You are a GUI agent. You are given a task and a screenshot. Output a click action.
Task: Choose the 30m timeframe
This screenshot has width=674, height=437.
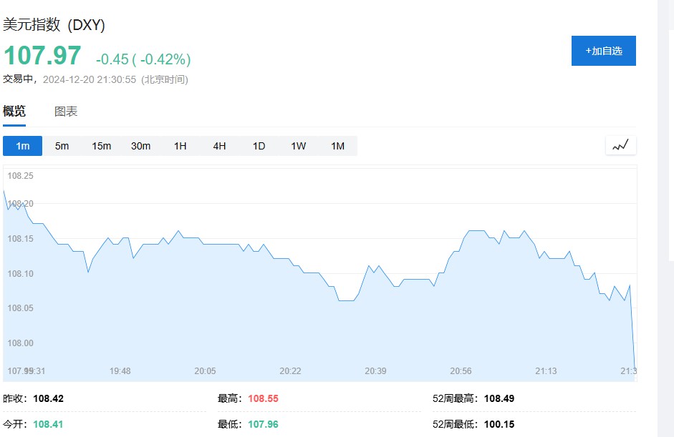point(140,146)
